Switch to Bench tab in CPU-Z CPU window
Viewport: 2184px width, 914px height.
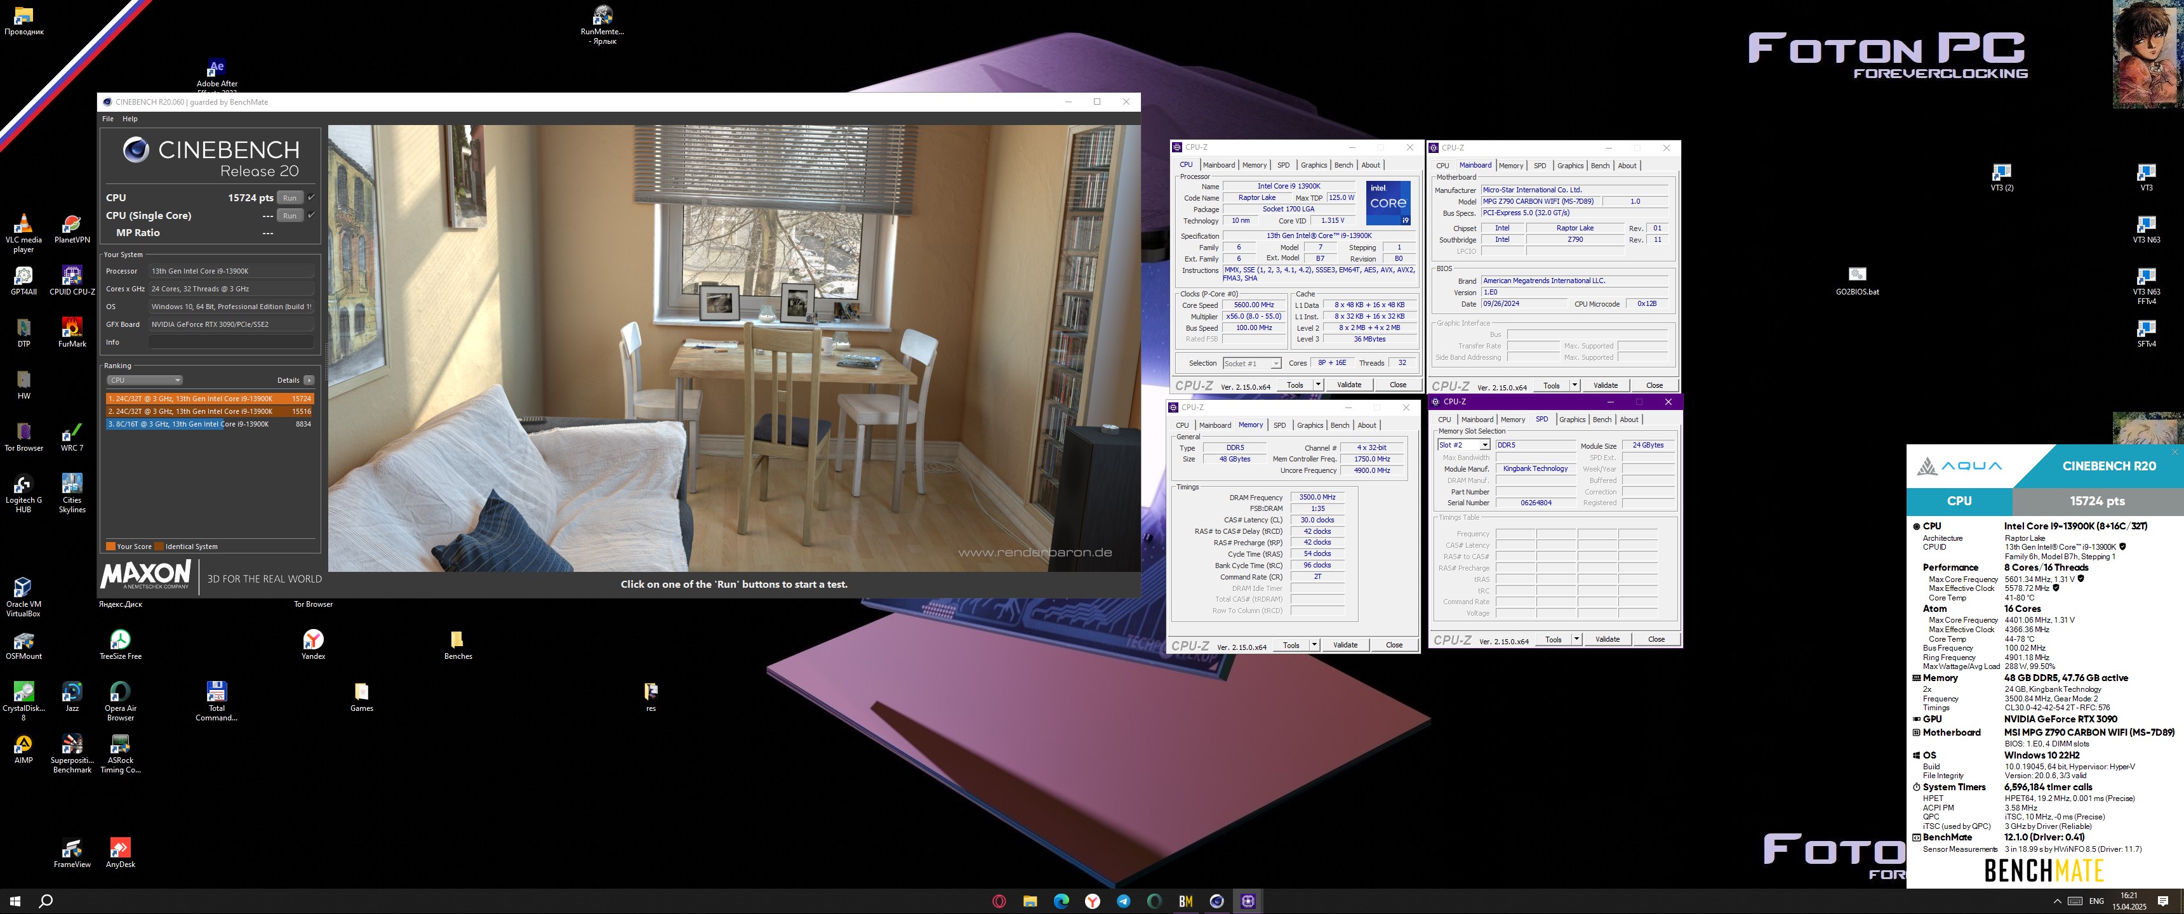click(x=1344, y=165)
